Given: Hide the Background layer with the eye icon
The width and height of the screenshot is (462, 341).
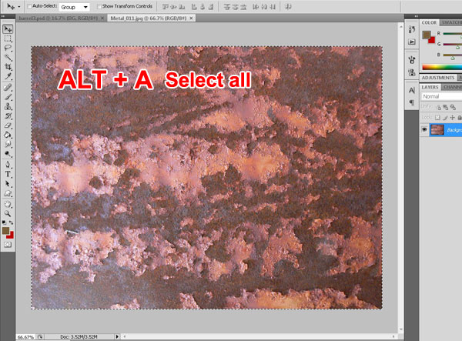Looking at the screenshot, I should (425, 130).
